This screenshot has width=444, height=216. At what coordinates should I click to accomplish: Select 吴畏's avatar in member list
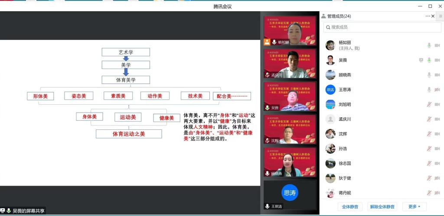[330, 60]
